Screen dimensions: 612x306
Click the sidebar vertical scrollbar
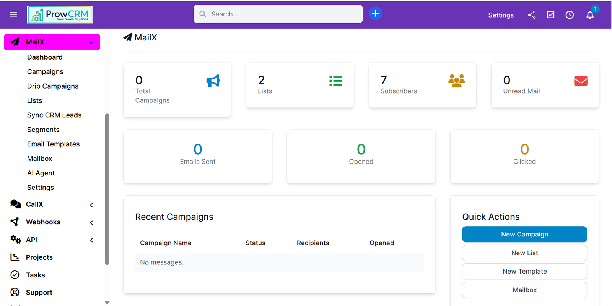(107, 189)
